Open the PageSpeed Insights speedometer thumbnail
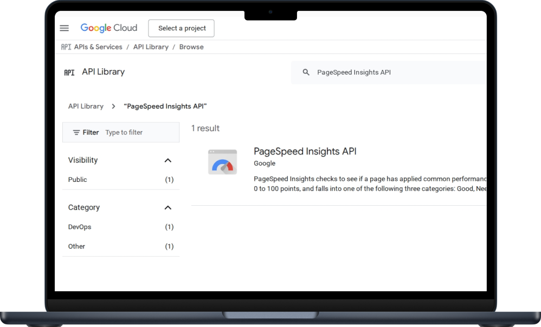The width and height of the screenshot is (541, 327). (x=223, y=162)
